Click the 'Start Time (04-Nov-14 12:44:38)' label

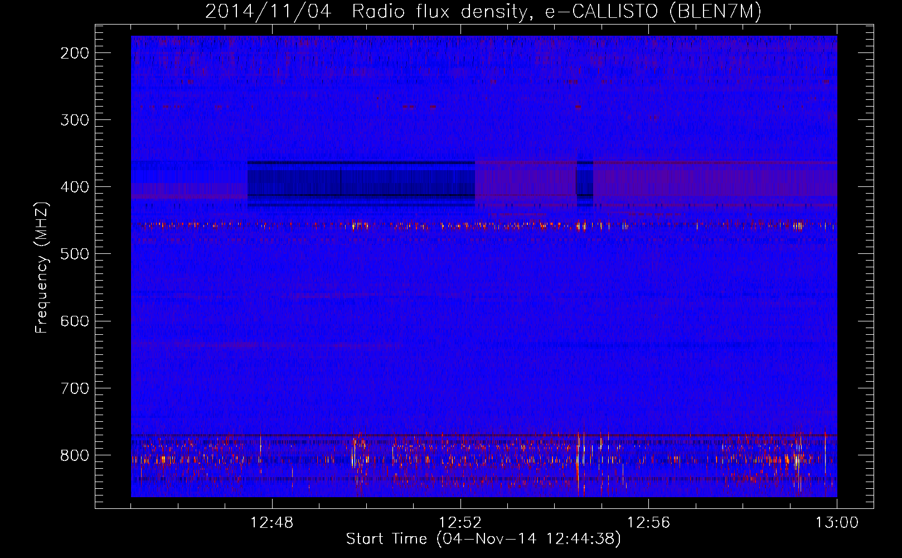coord(483,539)
